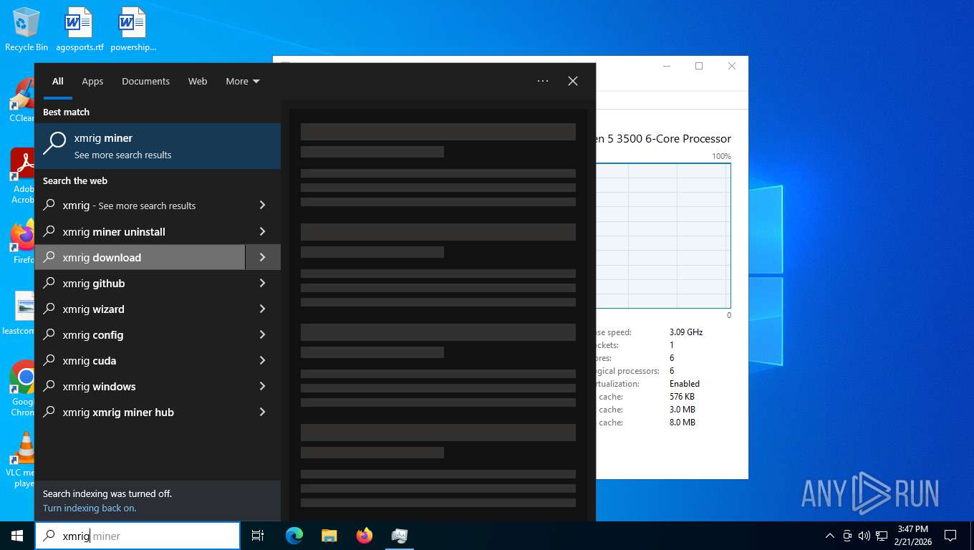
Task: Open agosports.rtf desktop file
Action: pyautogui.click(x=79, y=29)
